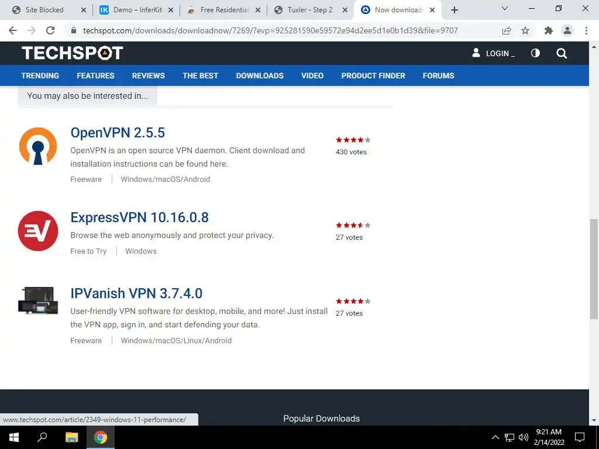Open the FEATURES menu

[x=95, y=75]
